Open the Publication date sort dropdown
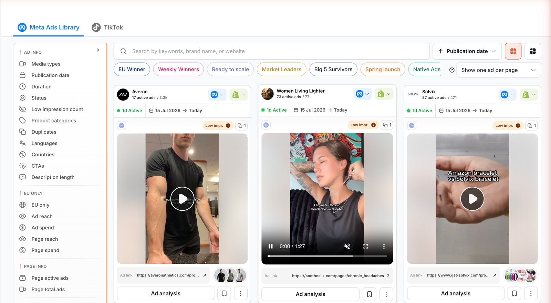The height and width of the screenshot is (303, 551). 467,51
